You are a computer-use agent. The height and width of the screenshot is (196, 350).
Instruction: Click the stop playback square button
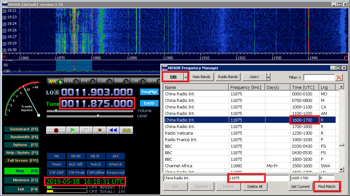tap(100, 130)
